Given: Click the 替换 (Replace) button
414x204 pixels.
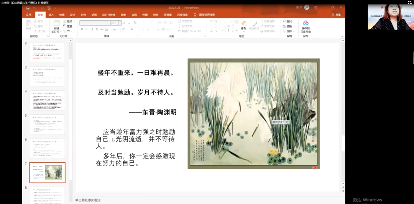Looking at the screenshot, I should pos(287,26).
